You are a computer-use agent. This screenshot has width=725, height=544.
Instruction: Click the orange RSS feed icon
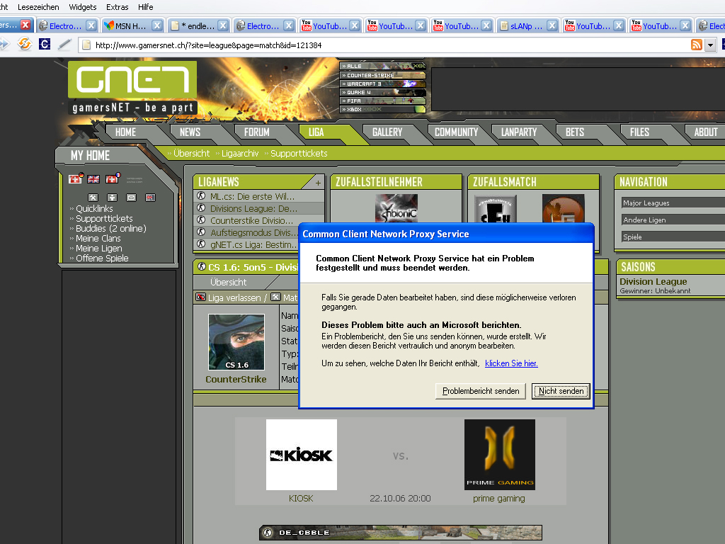coord(697,45)
